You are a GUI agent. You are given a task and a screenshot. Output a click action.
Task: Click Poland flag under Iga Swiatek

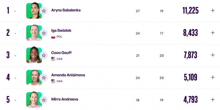[53, 37]
